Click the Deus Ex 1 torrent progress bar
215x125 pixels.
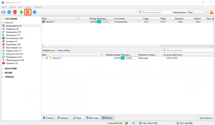tap(105, 22)
